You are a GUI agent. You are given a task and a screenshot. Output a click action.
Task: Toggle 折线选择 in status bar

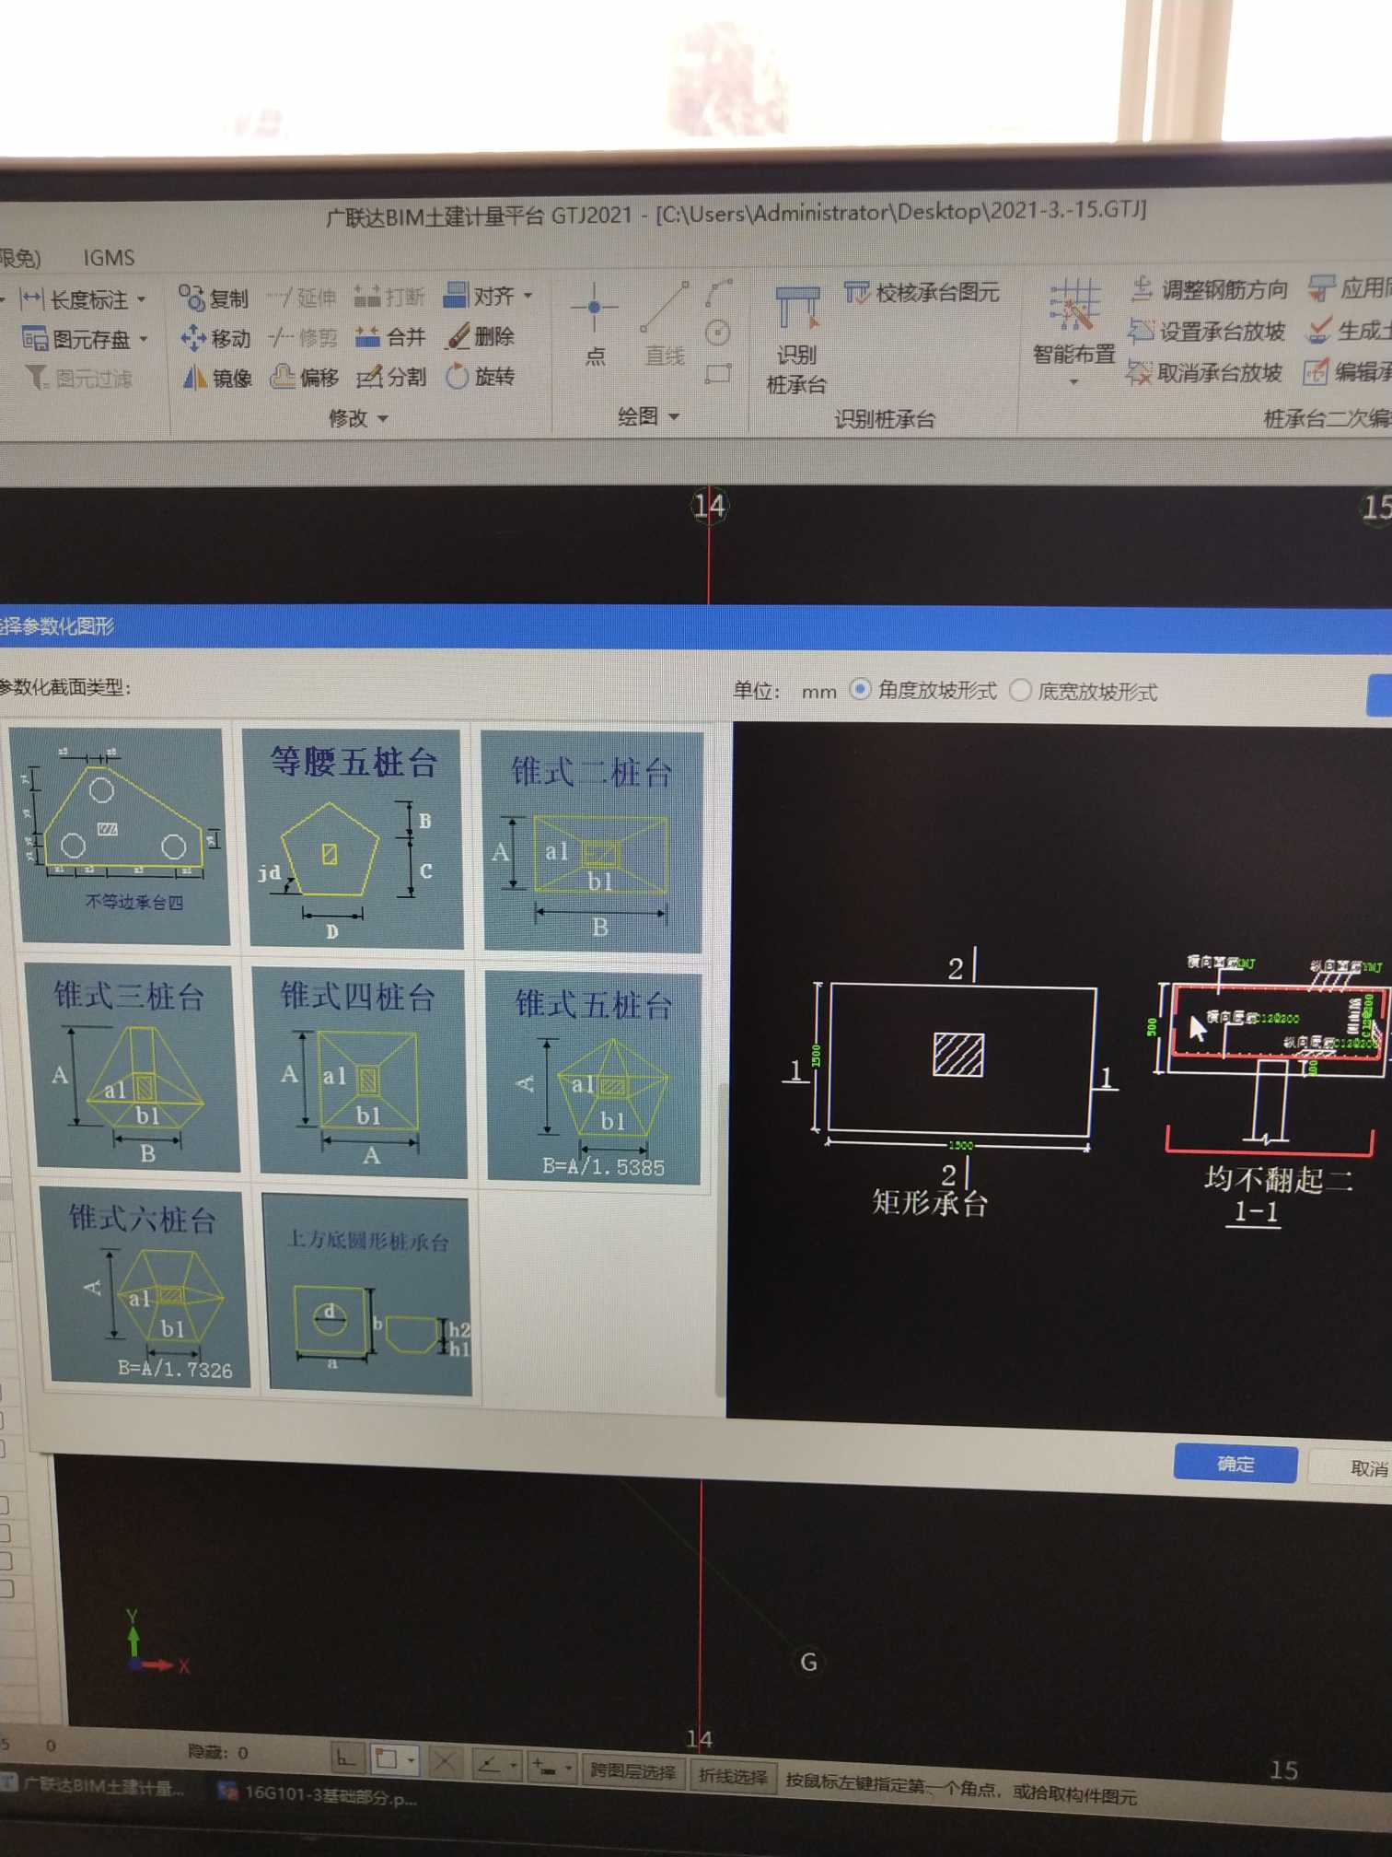click(733, 1775)
